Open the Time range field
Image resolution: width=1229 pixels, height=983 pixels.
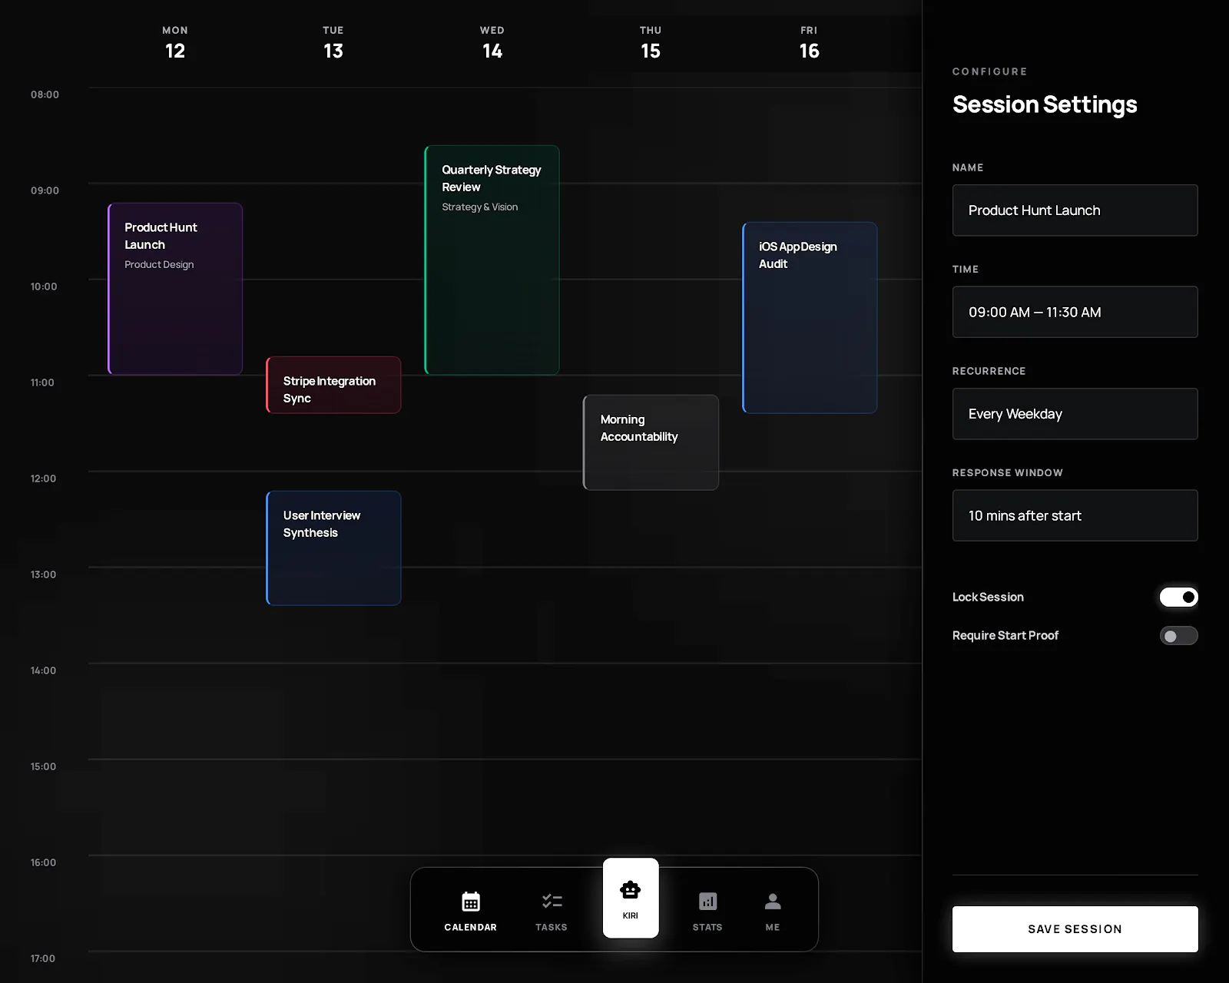click(1075, 312)
